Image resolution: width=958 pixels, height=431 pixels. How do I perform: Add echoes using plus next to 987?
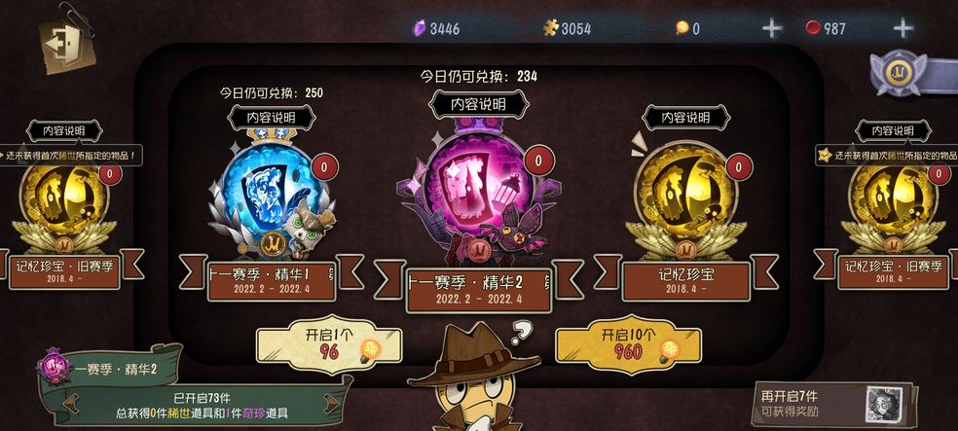[903, 28]
